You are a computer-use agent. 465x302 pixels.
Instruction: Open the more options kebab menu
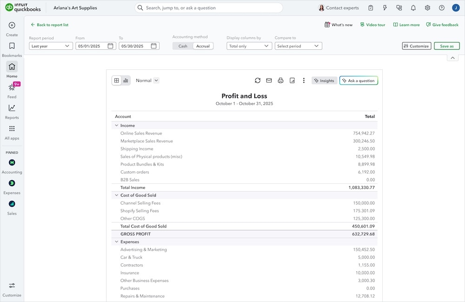pyautogui.click(x=304, y=80)
